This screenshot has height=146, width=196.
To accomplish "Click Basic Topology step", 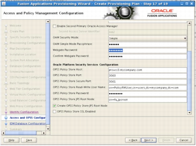I will [20, 83].
